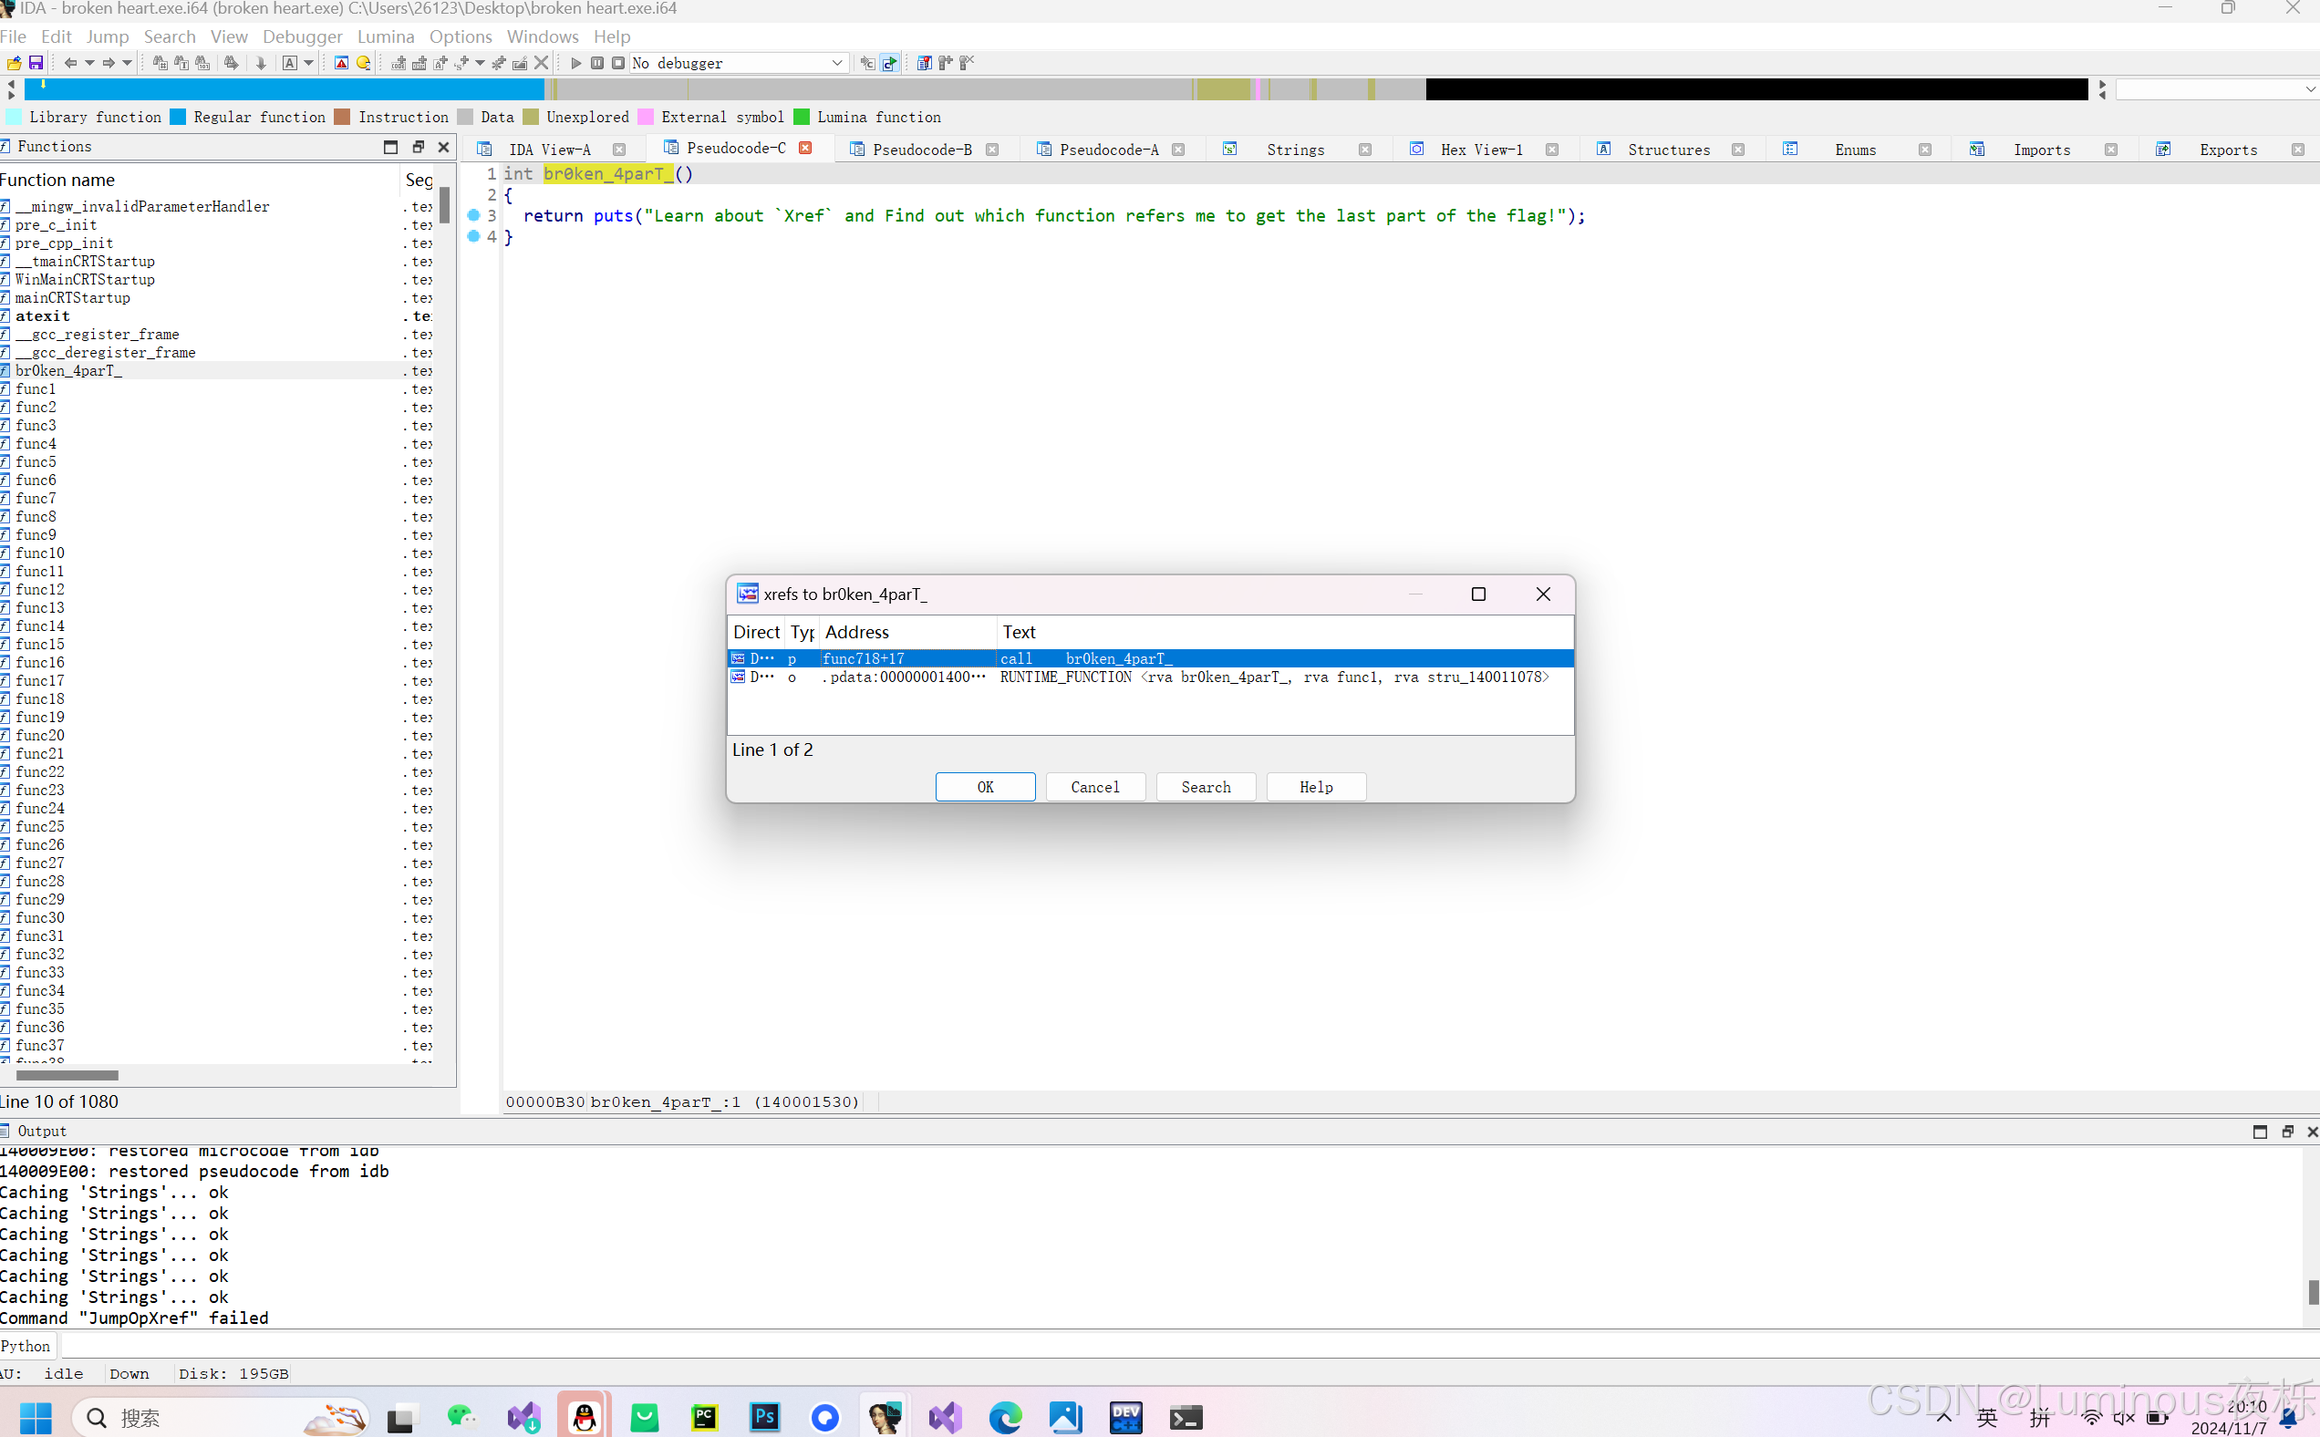
Task: Click the Open file toolbar icon
Action: [15, 63]
